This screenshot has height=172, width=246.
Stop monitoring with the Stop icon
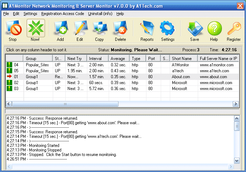coord(13,30)
